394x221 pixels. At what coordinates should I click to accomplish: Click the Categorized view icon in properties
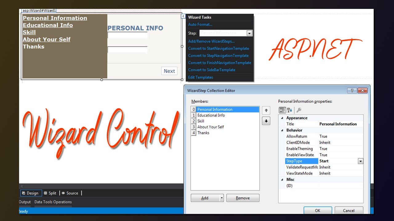click(x=282, y=110)
